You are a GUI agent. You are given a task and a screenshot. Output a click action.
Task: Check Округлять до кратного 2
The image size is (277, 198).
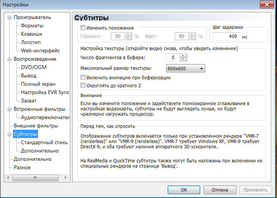[83, 85]
